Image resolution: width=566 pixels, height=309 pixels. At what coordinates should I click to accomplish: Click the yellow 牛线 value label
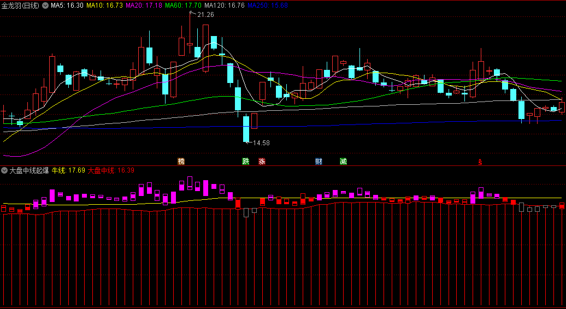click(68, 170)
